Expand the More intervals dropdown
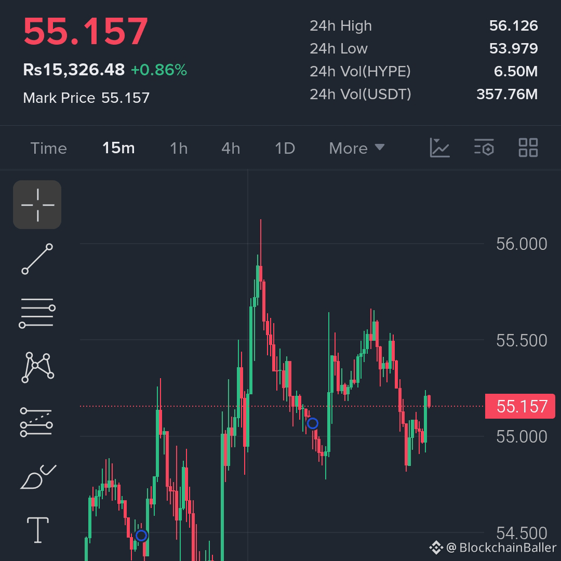 click(x=357, y=148)
